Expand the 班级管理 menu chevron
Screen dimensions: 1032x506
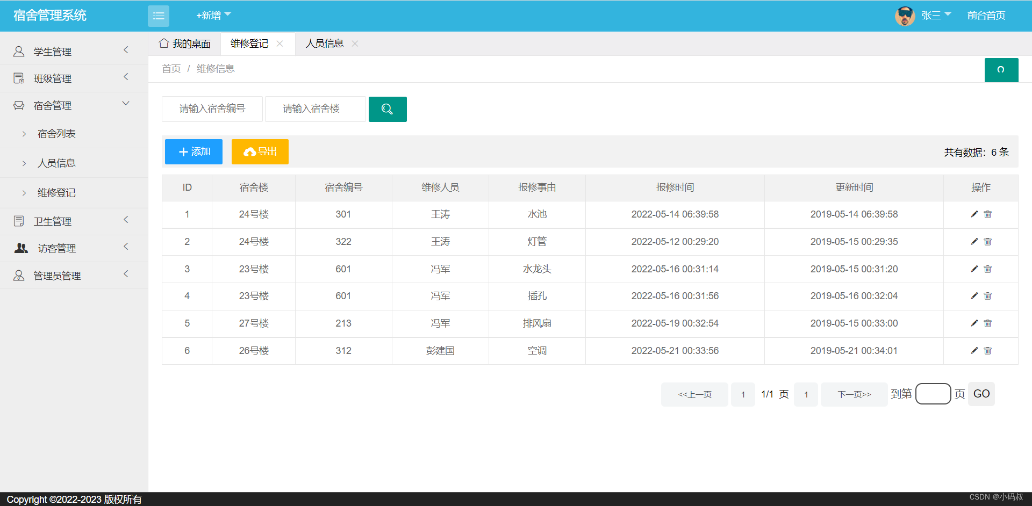tap(126, 77)
